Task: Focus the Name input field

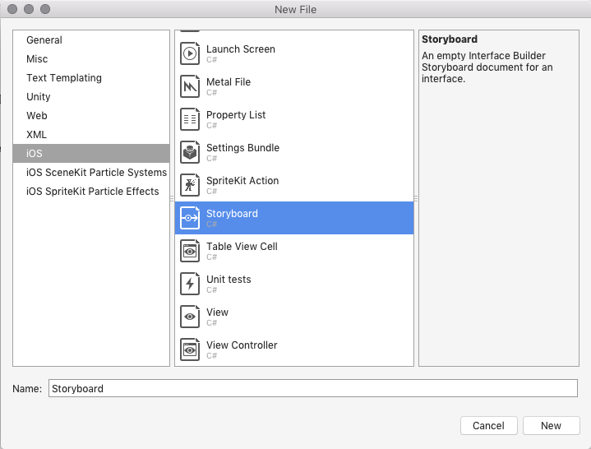Action: pyautogui.click(x=313, y=388)
